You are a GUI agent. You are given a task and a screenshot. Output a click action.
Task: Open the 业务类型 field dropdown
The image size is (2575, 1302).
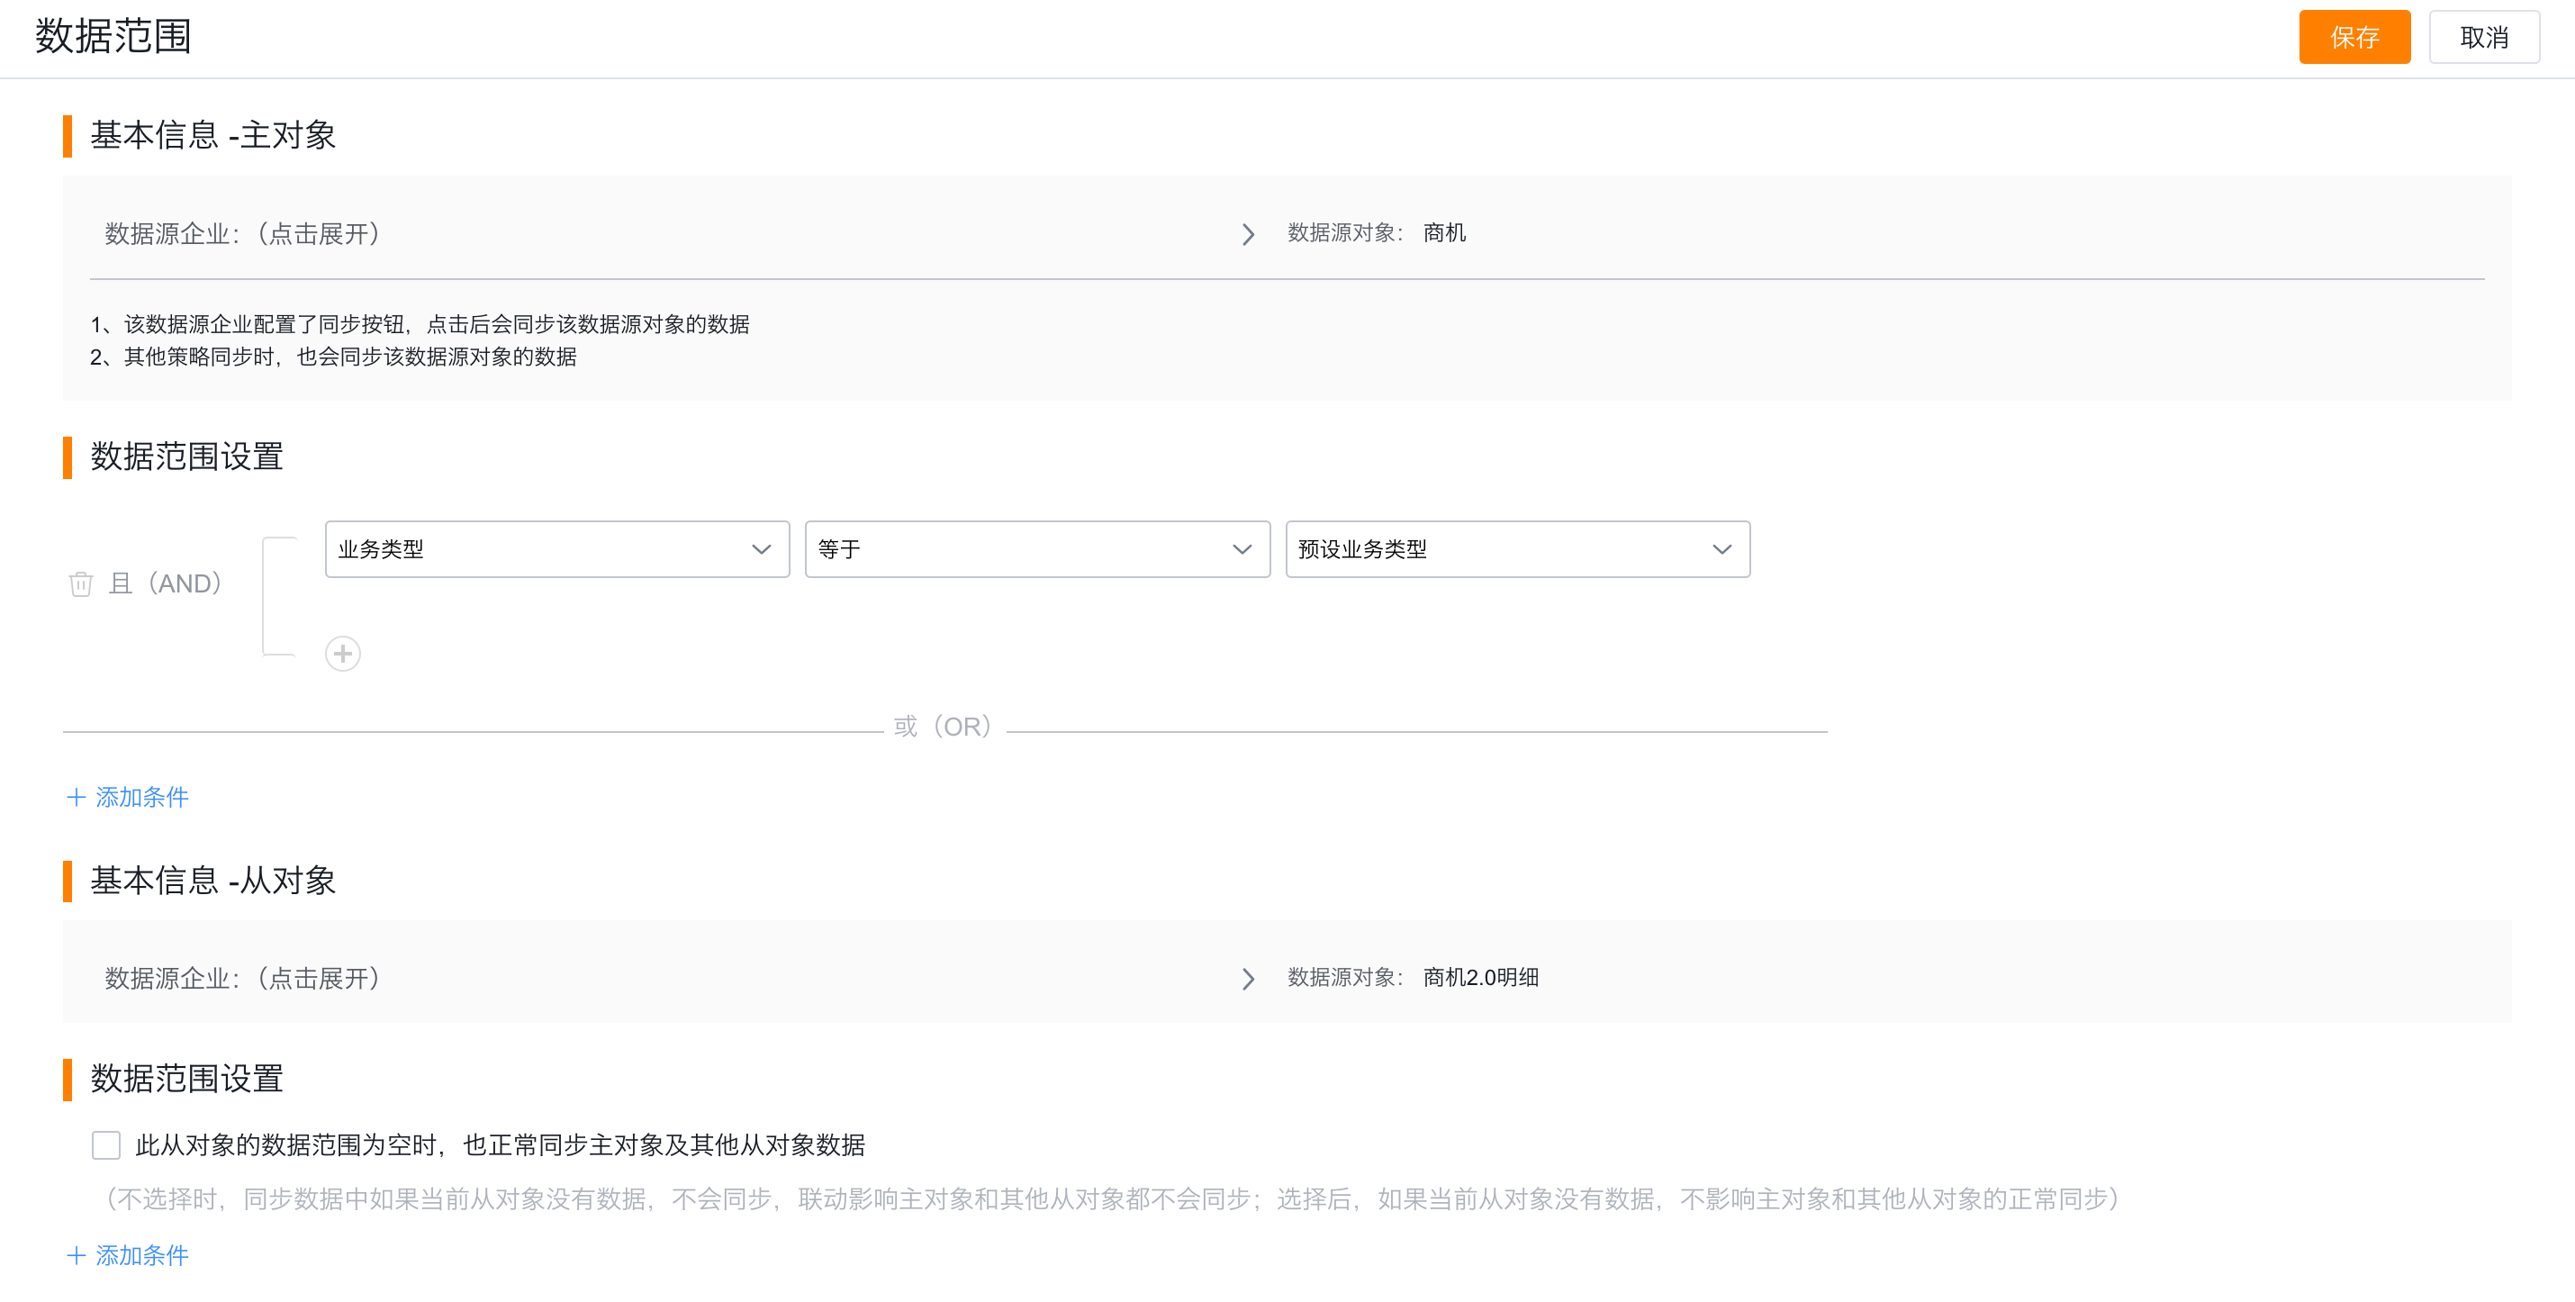click(x=556, y=549)
